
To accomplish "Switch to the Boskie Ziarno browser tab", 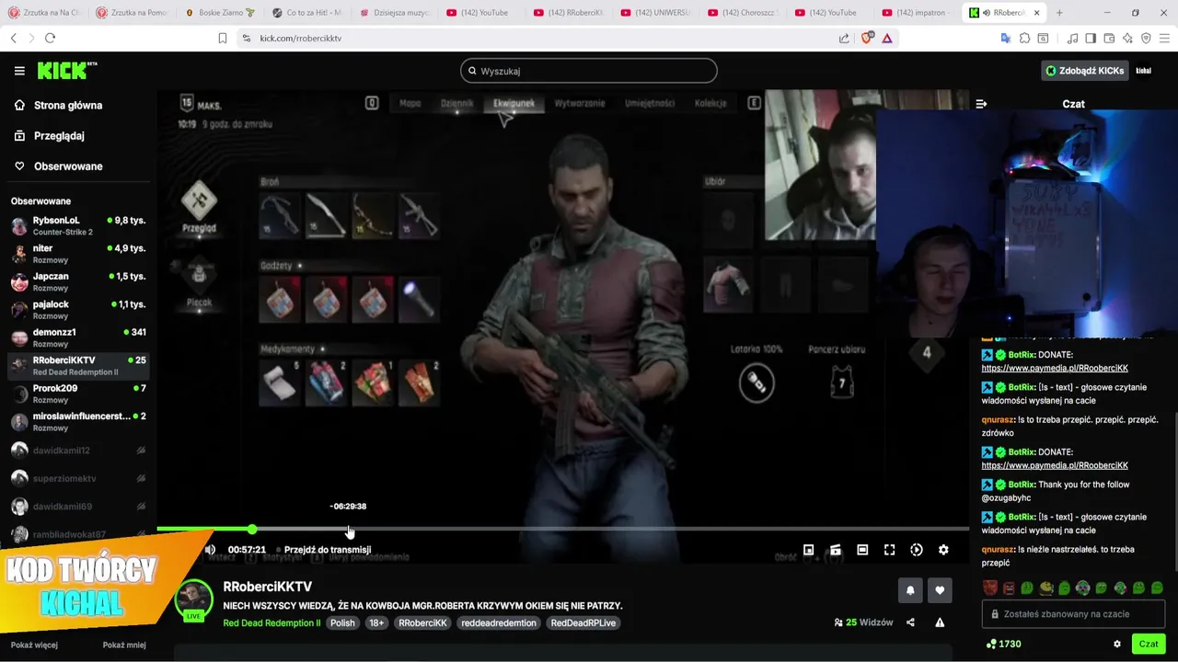I will [x=219, y=13].
